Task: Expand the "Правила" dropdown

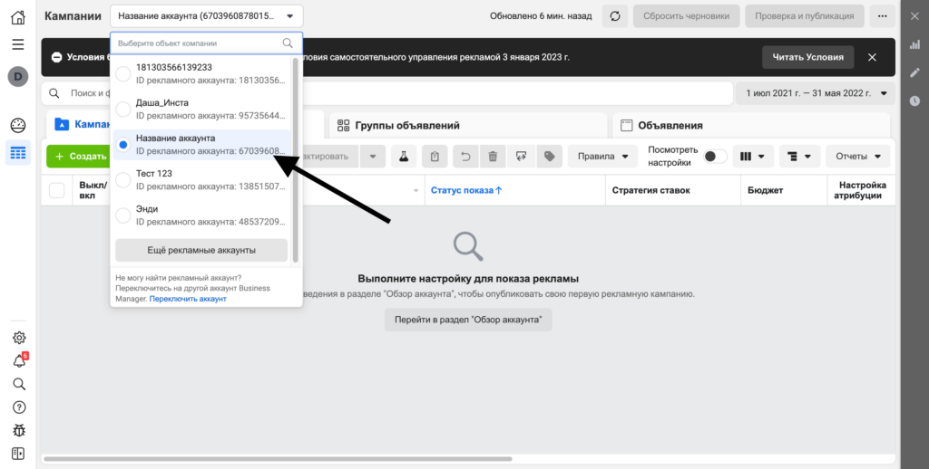Action: point(602,157)
